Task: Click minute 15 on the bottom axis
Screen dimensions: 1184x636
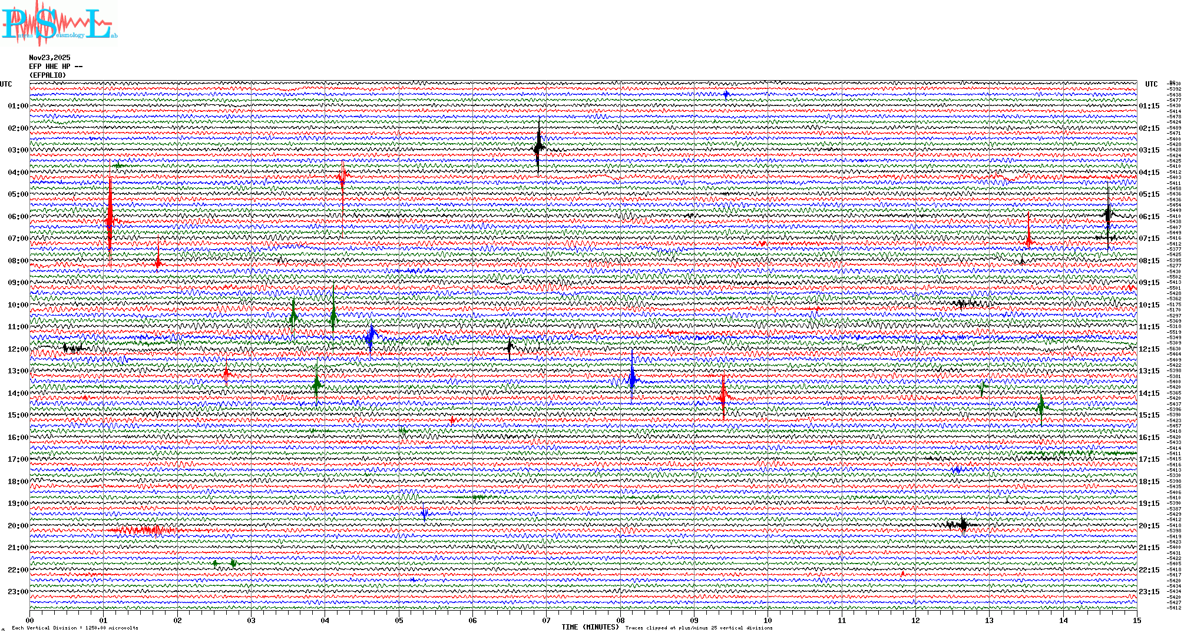Action: click(x=1136, y=620)
